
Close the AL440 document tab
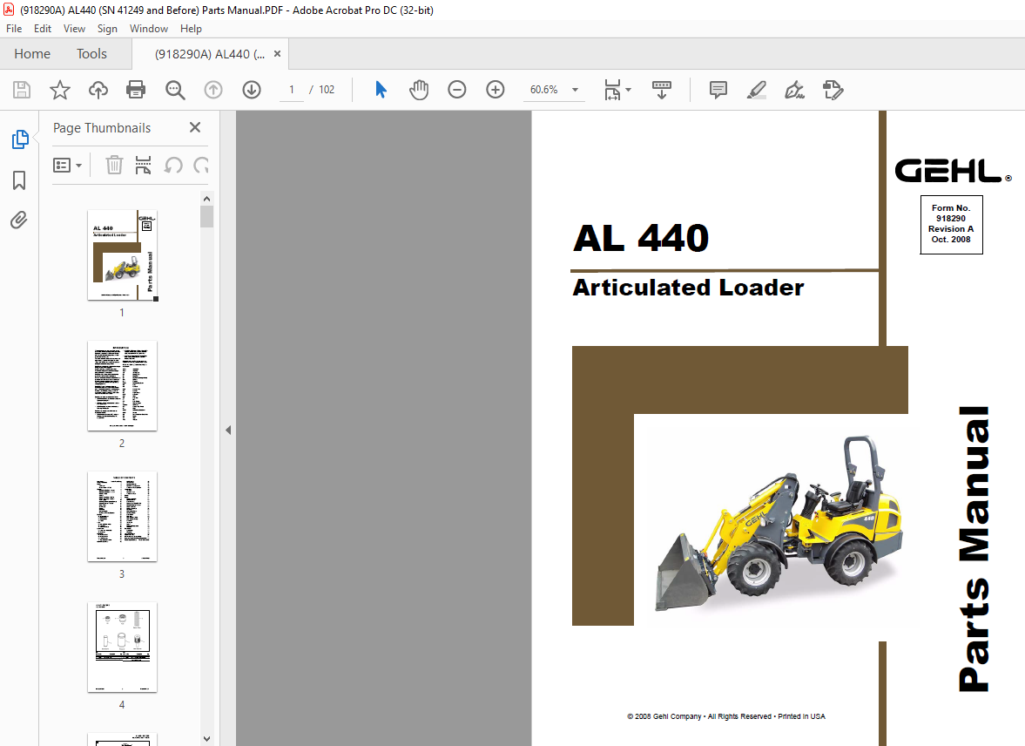pyautogui.click(x=277, y=54)
